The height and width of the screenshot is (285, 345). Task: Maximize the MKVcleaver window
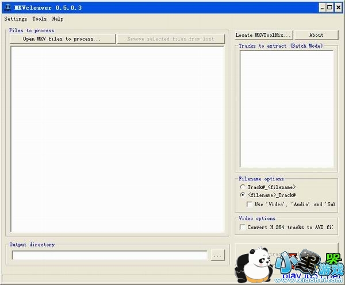point(329,7)
